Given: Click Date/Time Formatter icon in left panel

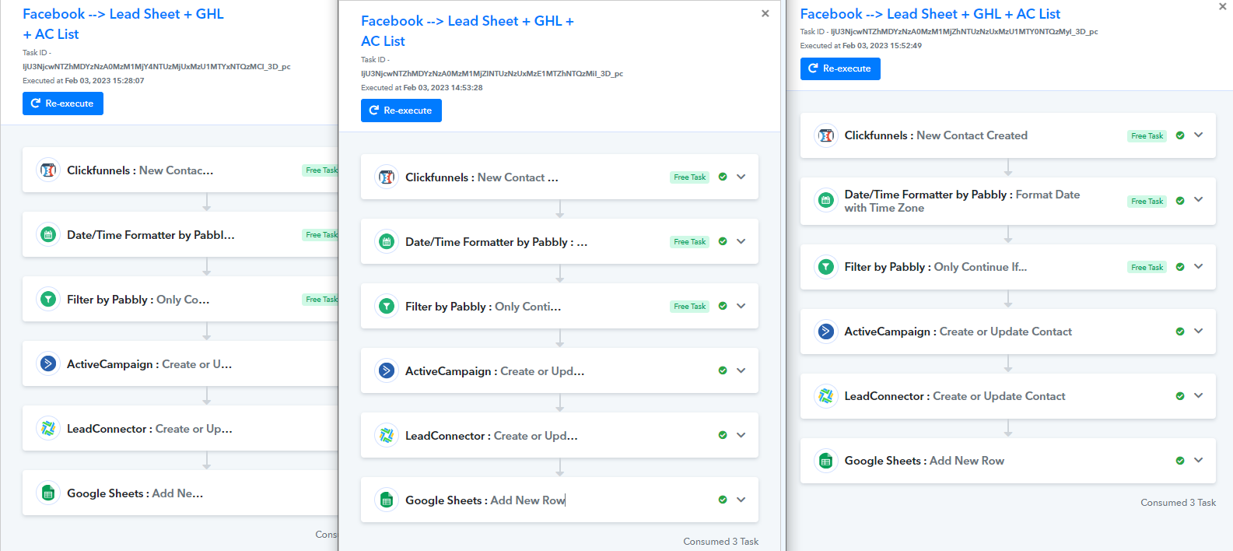Looking at the screenshot, I should (x=48, y=234).
